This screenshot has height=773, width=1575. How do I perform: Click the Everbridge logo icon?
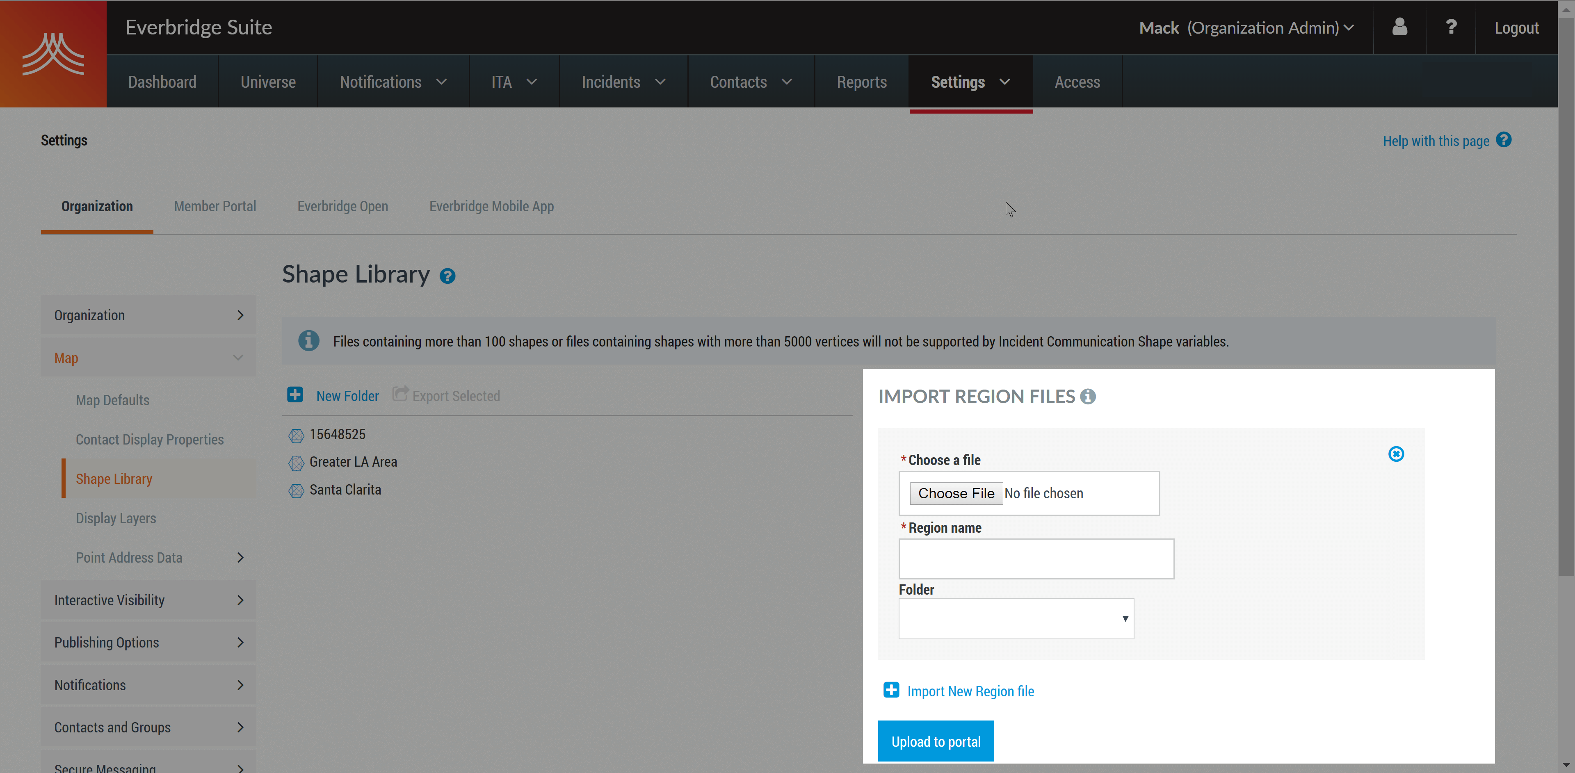[x=53, y=54]
